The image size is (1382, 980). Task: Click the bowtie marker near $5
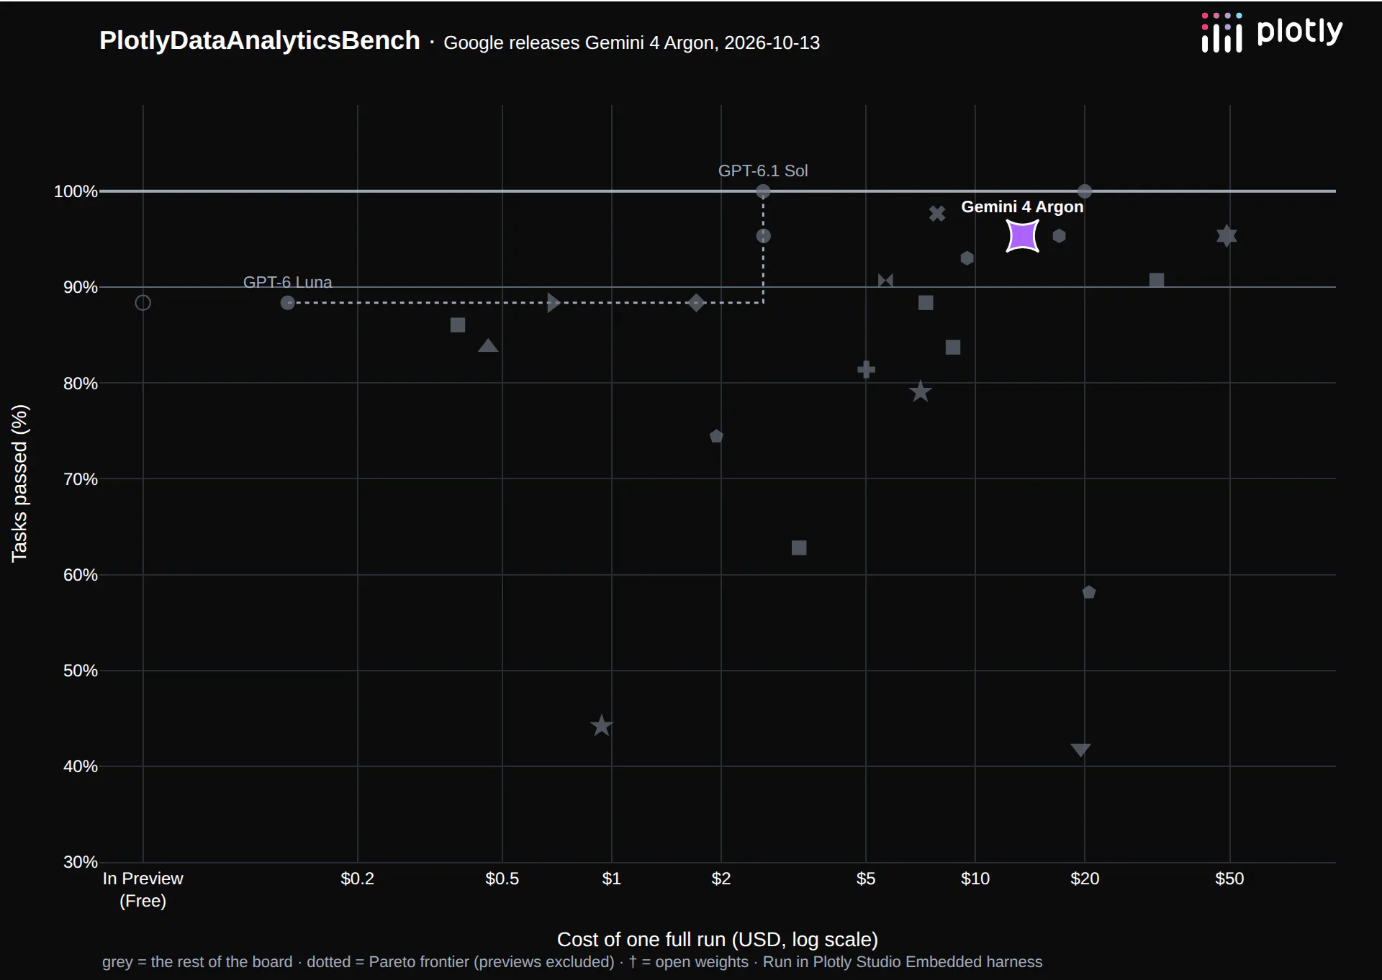click(x=885, y=281)
